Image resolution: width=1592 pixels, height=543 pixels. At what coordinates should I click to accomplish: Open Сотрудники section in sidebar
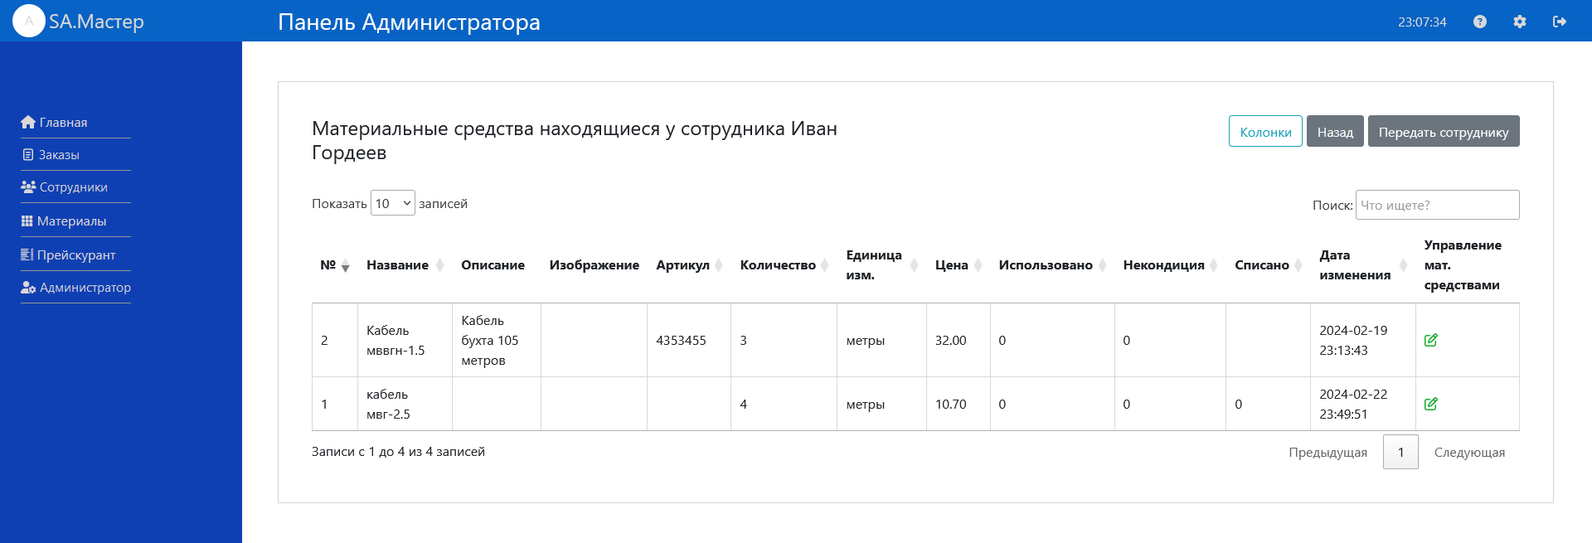click(x=75, y=187)
